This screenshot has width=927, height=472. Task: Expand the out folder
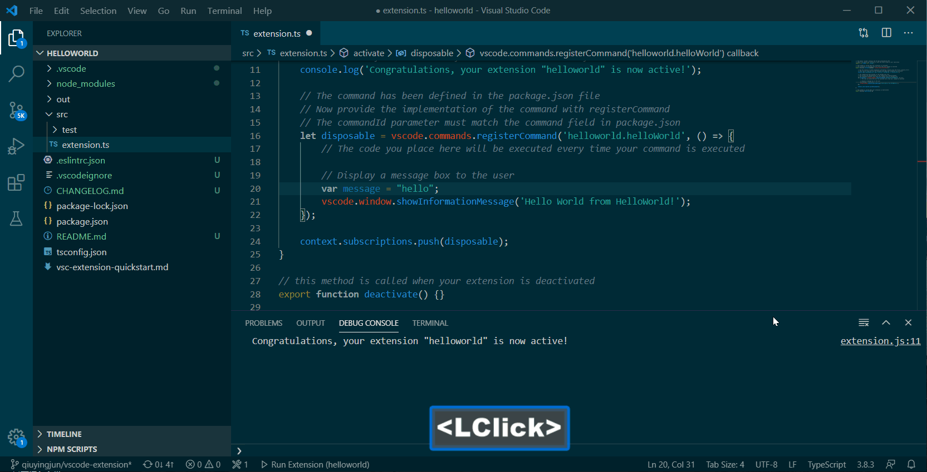[132, 99]
